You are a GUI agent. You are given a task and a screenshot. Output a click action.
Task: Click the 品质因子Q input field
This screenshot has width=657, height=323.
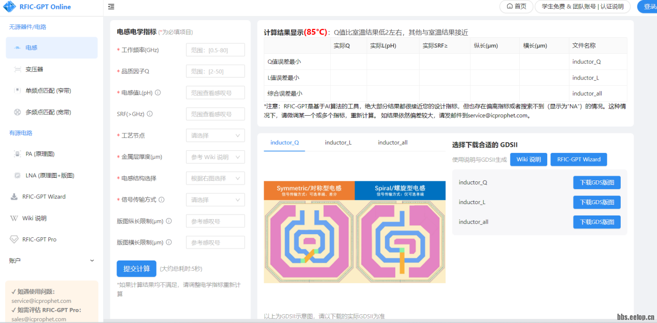coord(215,71)
